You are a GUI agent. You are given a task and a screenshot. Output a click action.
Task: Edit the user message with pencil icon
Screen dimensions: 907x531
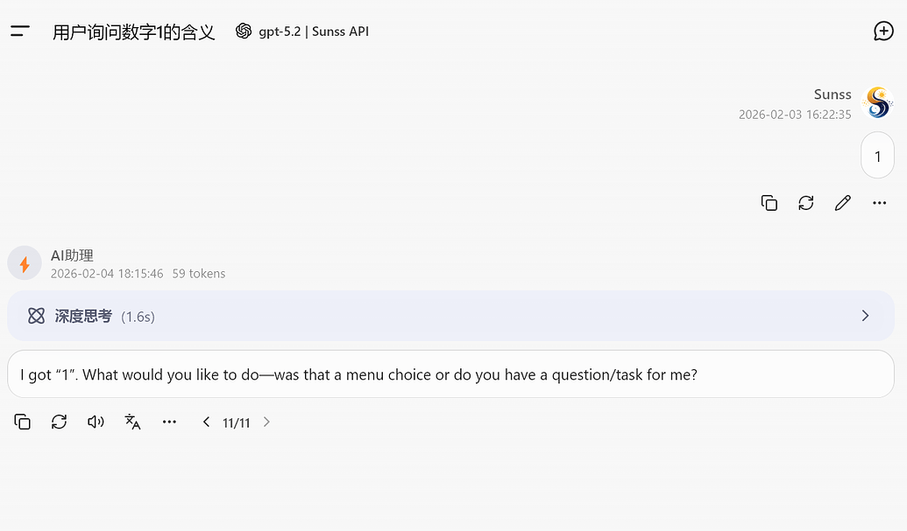[x=843, y=203]
